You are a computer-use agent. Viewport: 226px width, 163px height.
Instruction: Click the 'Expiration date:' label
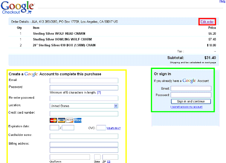point(19,126)
